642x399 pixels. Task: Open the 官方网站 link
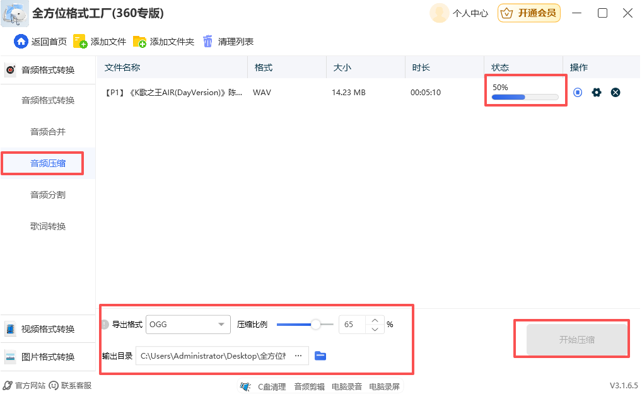pos(25,386)
